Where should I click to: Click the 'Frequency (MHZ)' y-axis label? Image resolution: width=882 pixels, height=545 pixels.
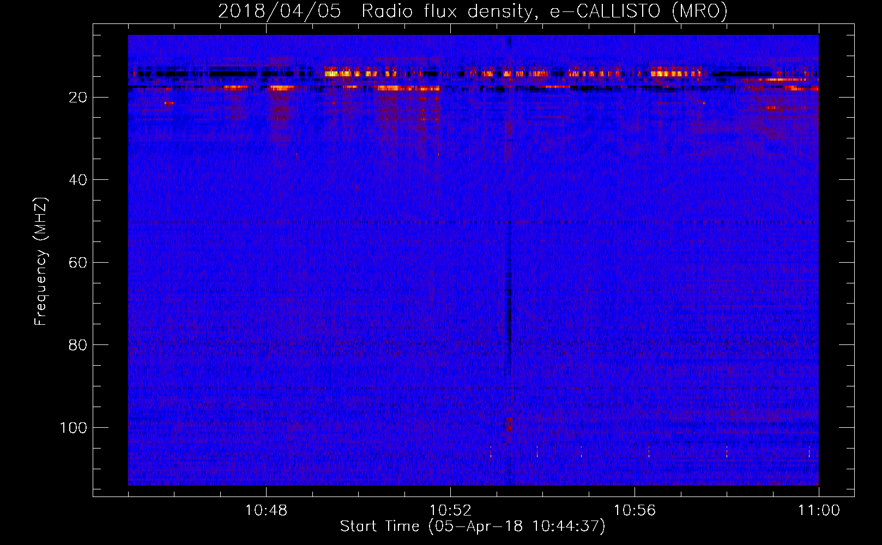[41, 262]
